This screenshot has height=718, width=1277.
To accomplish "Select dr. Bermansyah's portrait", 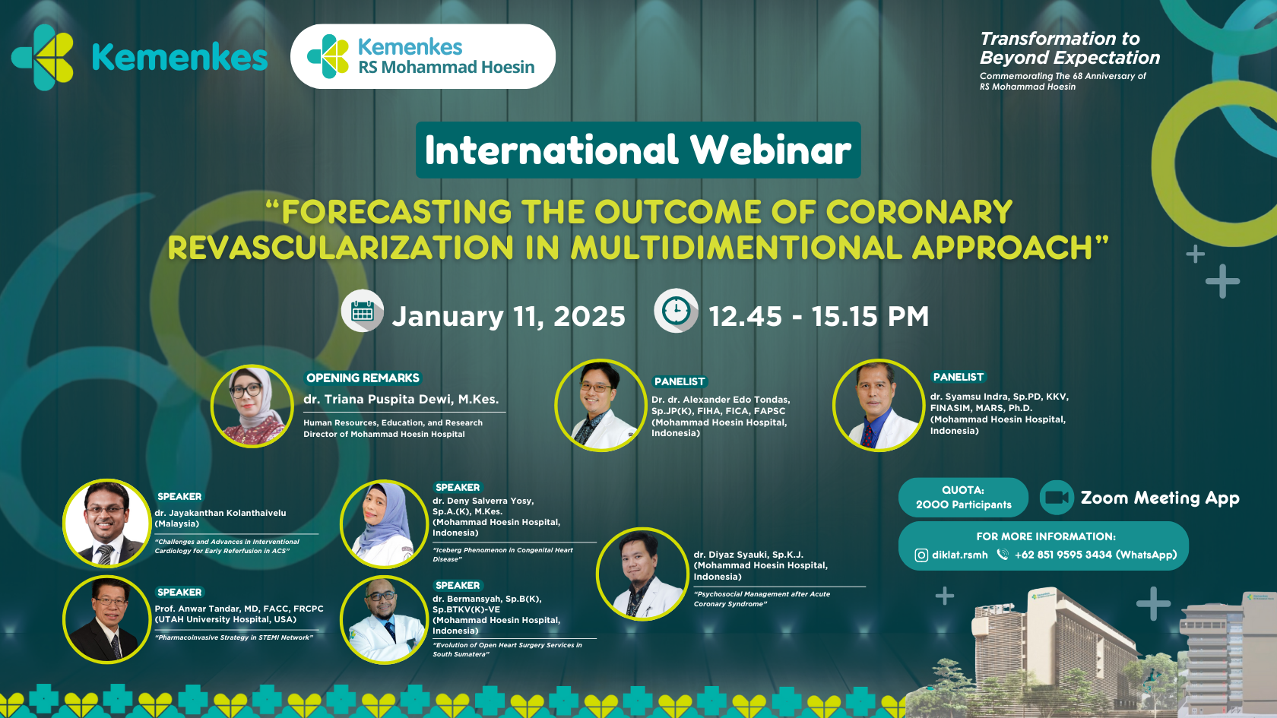I will [385, 620].
